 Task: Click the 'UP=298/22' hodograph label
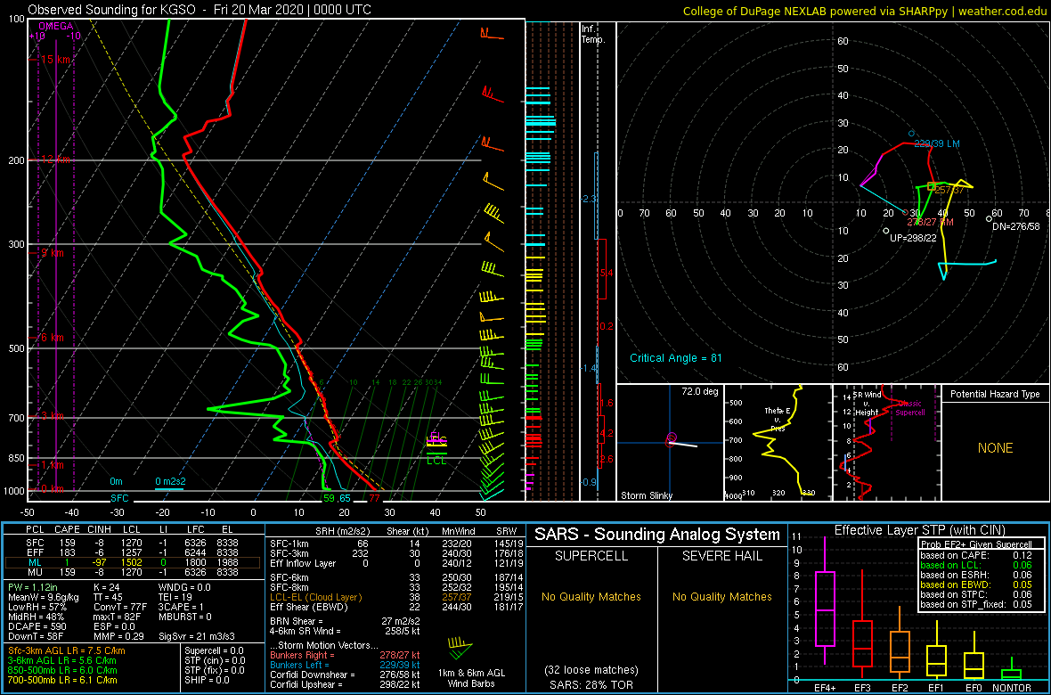click(x=913, y=238)
